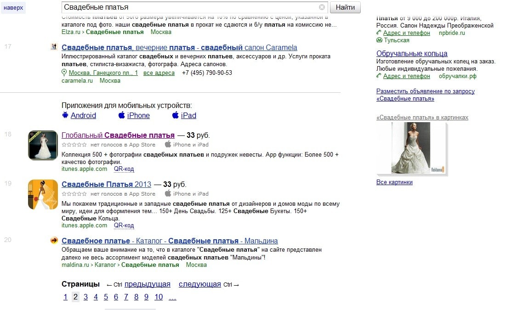Click the Apple icon beside iPhone link
Viewport: 506px width, 310px height.
pos(121,115)
